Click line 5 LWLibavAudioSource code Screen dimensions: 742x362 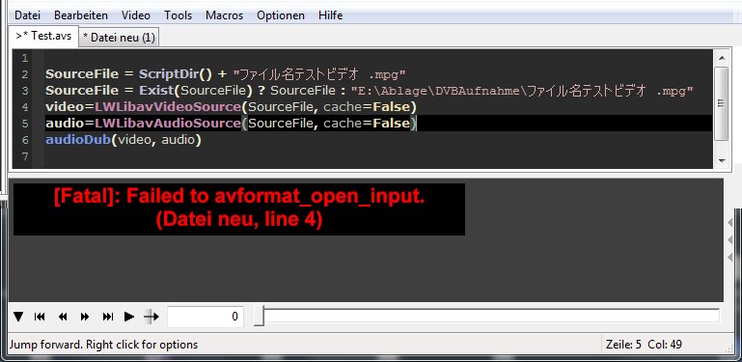pos(231,123)
